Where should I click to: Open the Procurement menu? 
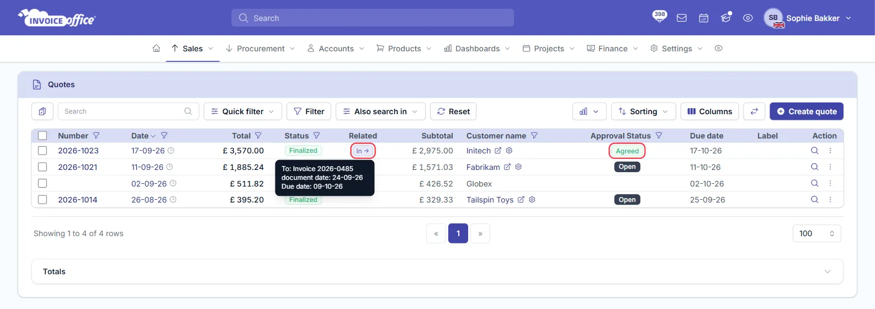(261, 49)
